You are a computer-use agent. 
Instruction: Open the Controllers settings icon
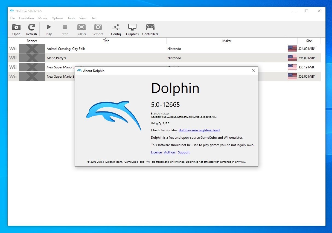click(x=150, y=27)
